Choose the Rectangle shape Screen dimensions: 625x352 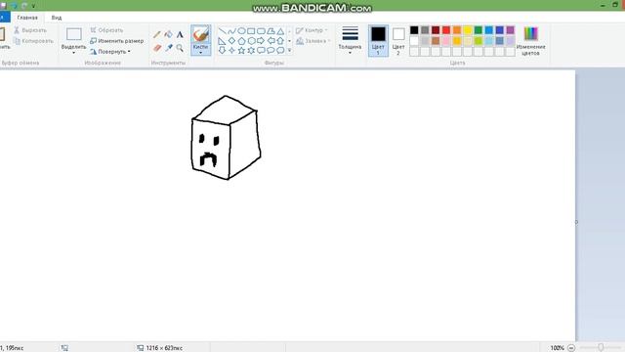pyautogui.click(x=251, y=30)
